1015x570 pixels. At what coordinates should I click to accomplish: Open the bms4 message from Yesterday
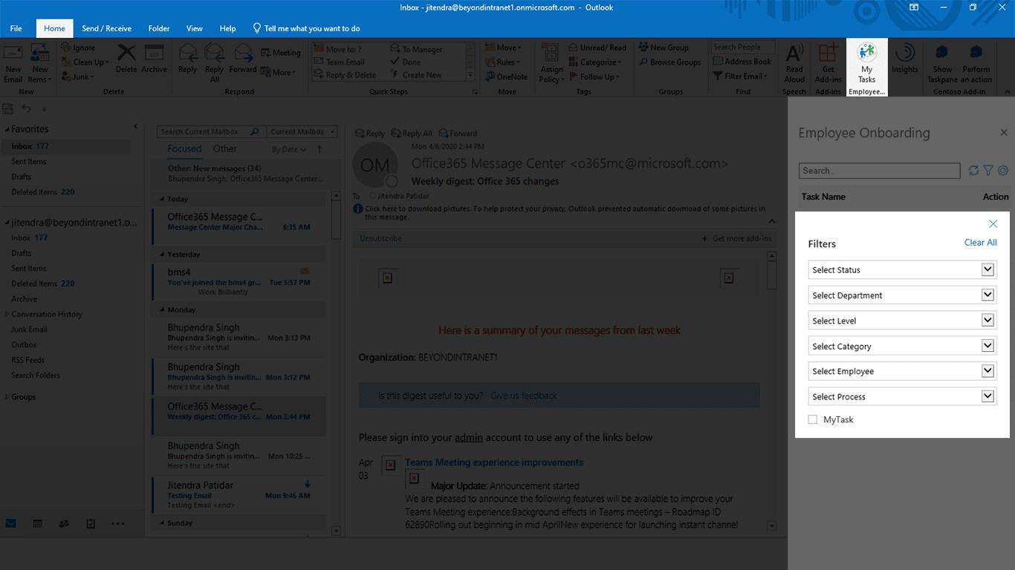[x=239, y=282]
